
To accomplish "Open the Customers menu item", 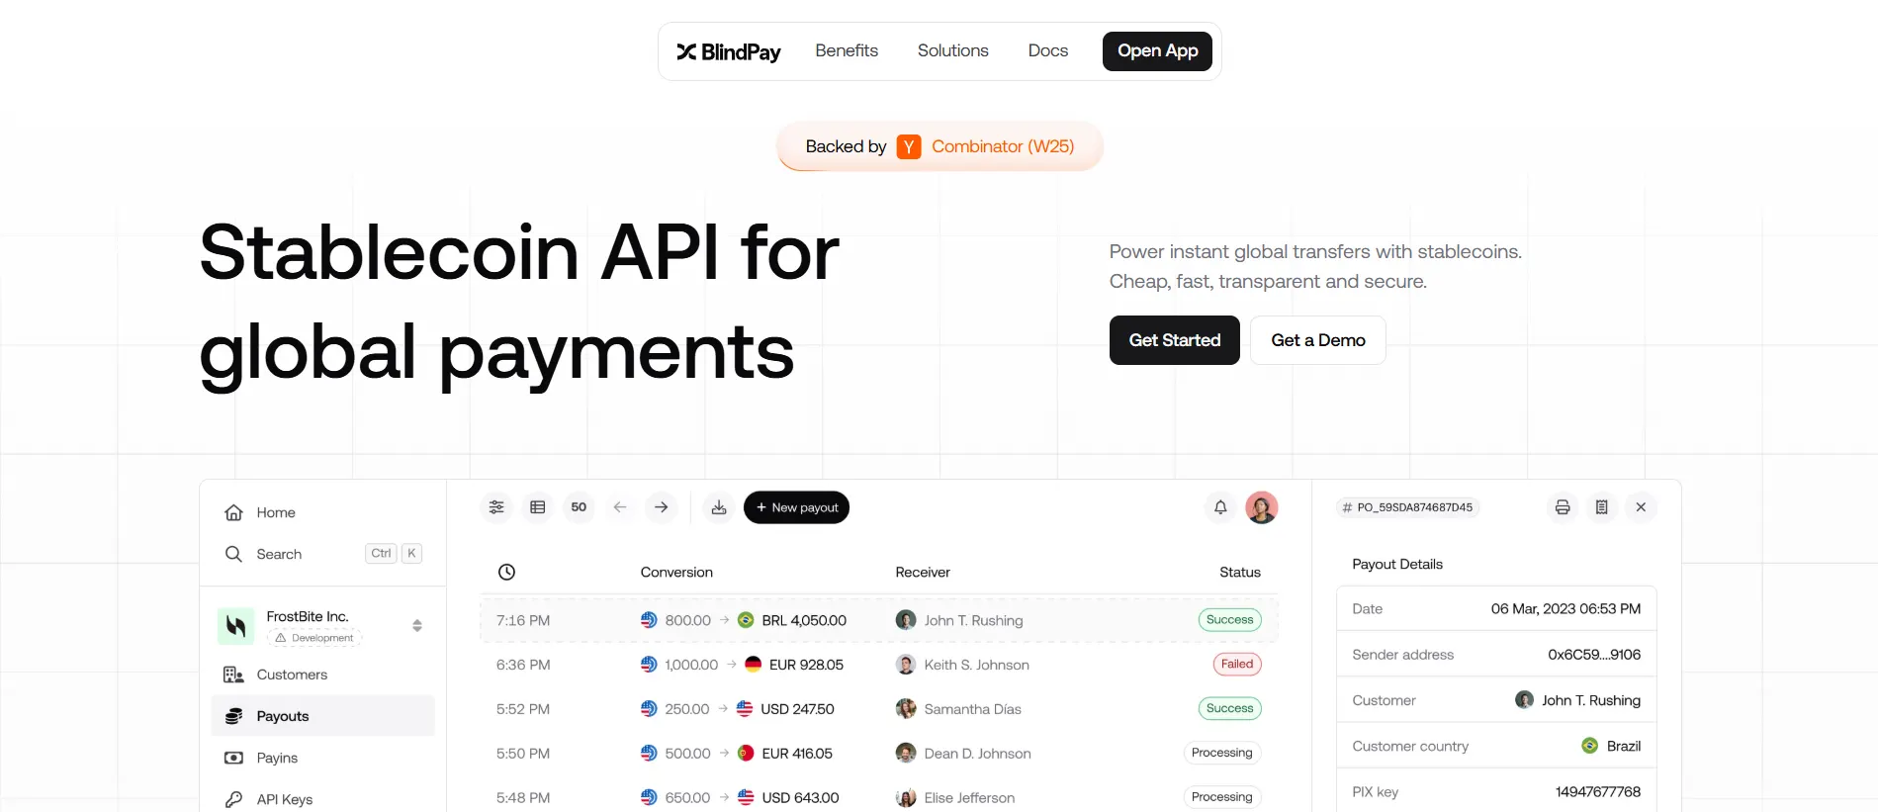I will coord(292,675).
